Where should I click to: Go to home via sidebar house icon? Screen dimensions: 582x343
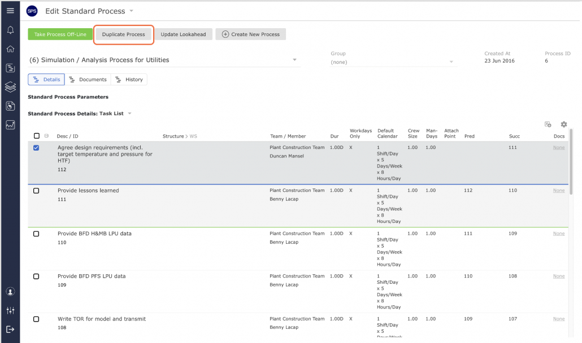(x=10, y=49)
